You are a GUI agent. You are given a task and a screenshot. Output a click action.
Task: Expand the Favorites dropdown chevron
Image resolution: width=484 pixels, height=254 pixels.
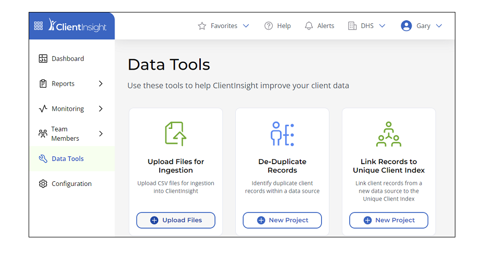pos(246,26)
